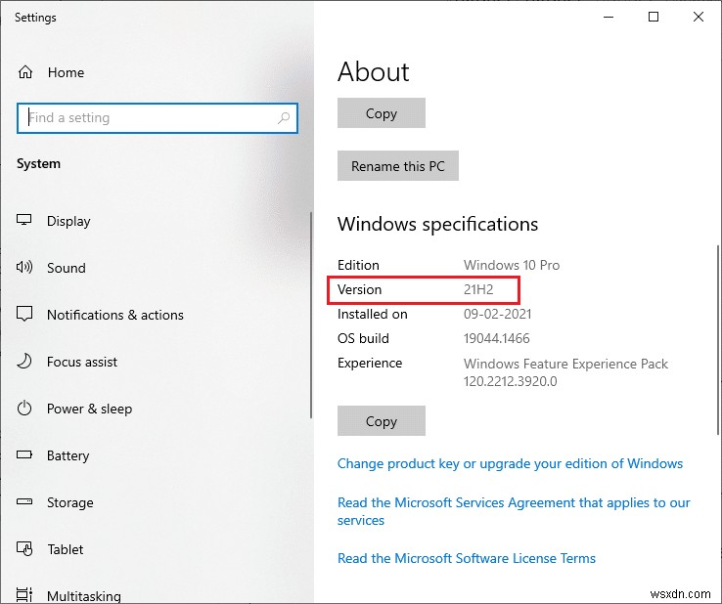Click the Power & sleep icon
This screenshot has width=722, height=604.
tap(23, 408)
